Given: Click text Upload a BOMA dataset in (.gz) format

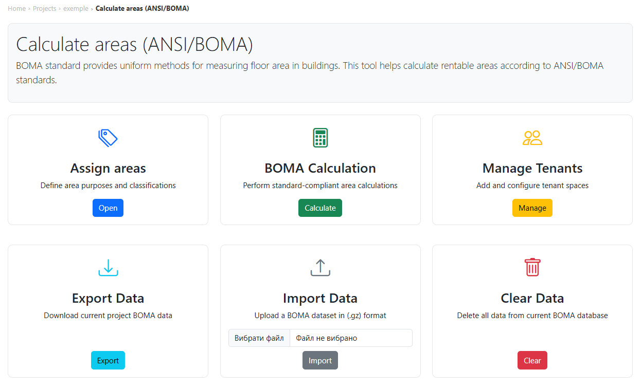Looking at the screenshot, I should click(320, 316).
